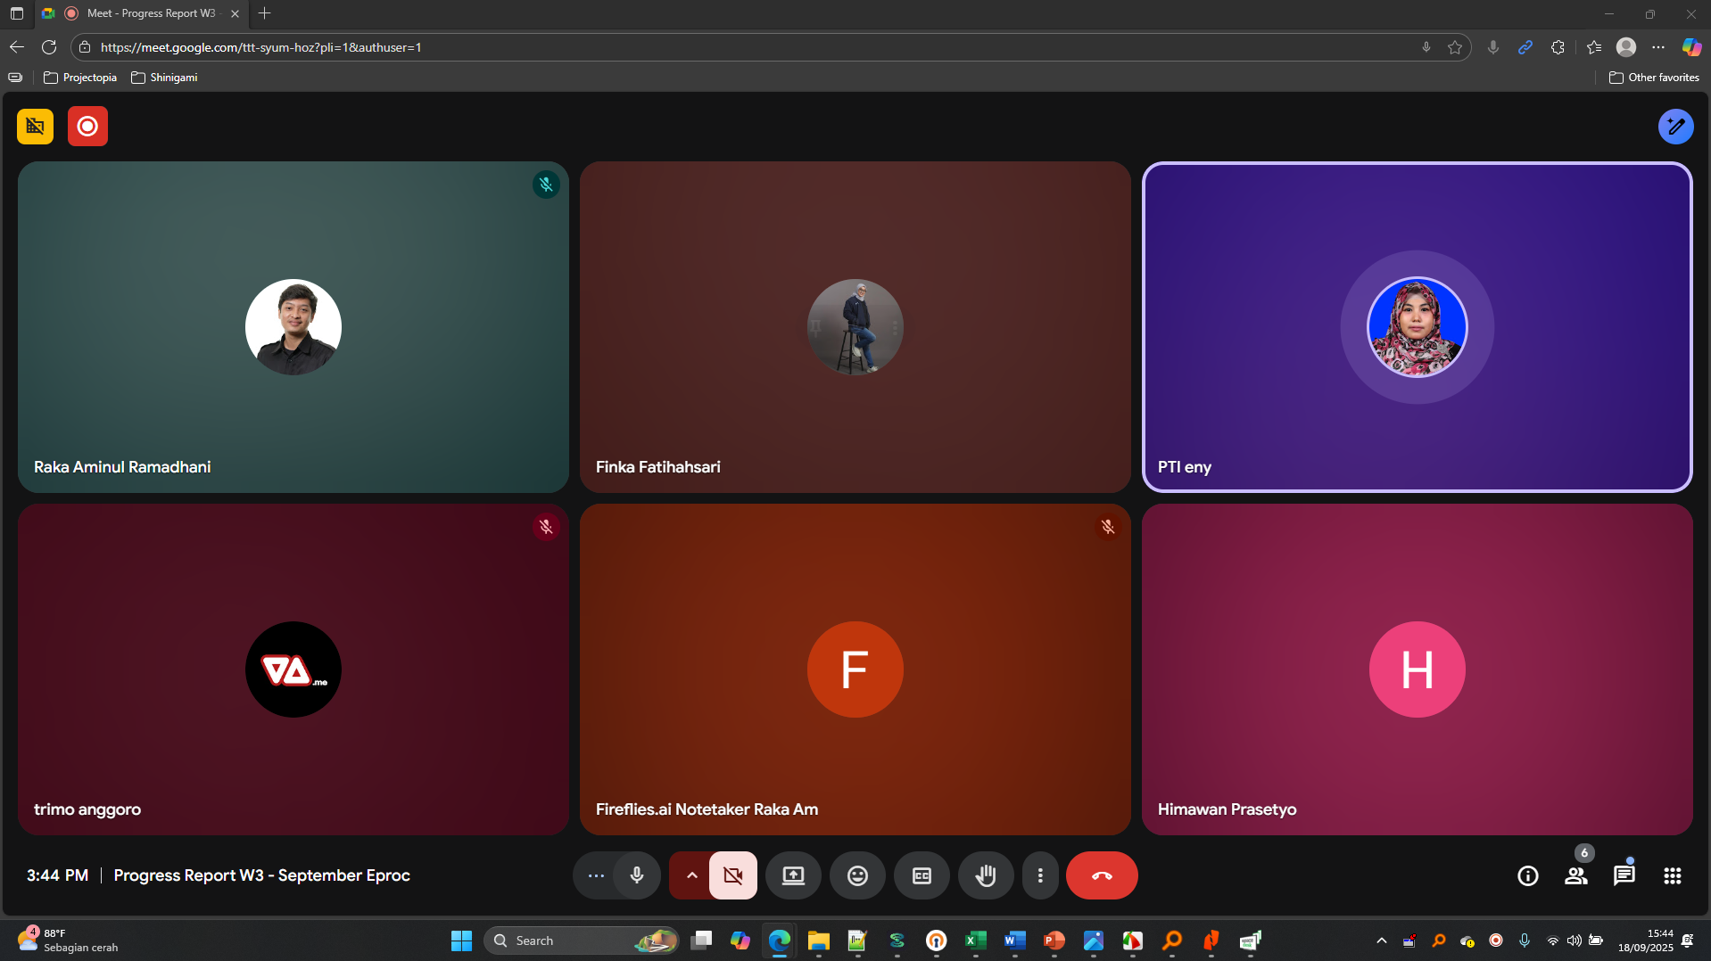Open more options three-dot vertical menu
This screenshot has width=1711, height=961.
click(1040, 875)
